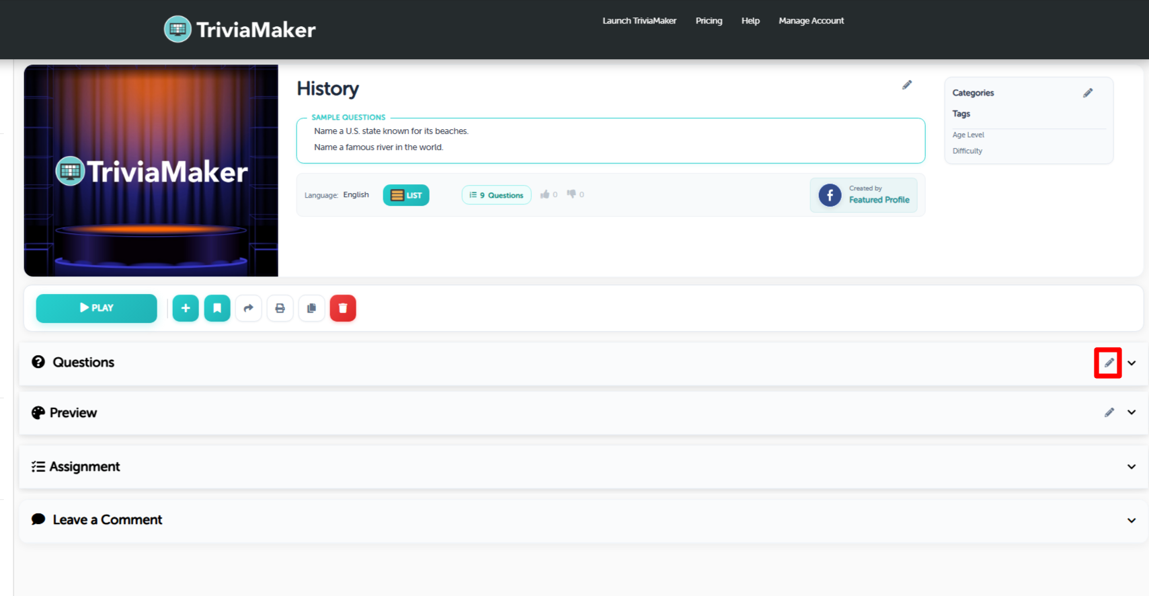Click the 9 Questions badge
Viewport: 1149px width, 596px height.
(x=496, y=195)
